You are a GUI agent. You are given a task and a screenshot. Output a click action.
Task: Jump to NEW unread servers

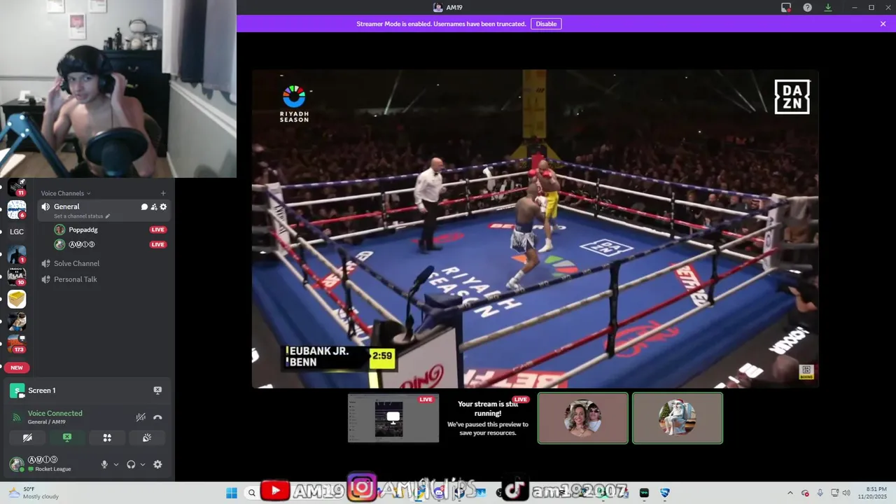click(17, 367)
